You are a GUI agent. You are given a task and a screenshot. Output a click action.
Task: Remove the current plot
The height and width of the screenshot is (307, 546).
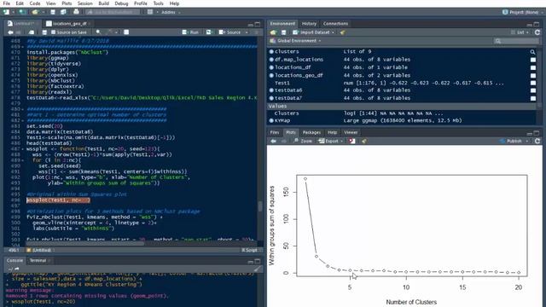pyautogui.click(x=352, y=141)
